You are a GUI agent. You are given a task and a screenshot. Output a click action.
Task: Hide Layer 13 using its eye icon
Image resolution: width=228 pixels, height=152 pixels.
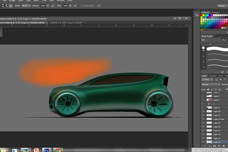pyautogui.click(x=203, y=115)
